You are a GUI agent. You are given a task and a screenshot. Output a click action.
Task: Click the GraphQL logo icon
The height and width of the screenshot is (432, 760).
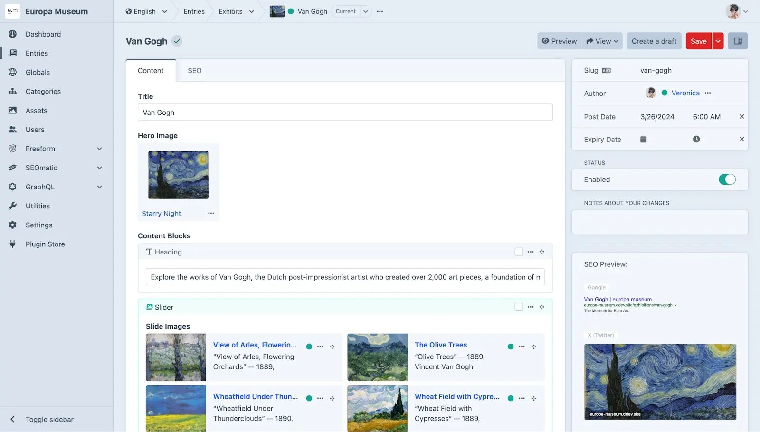[x=13, y=187]
